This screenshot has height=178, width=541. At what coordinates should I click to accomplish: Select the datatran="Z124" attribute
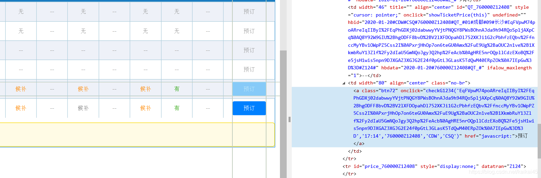[503, 166]
